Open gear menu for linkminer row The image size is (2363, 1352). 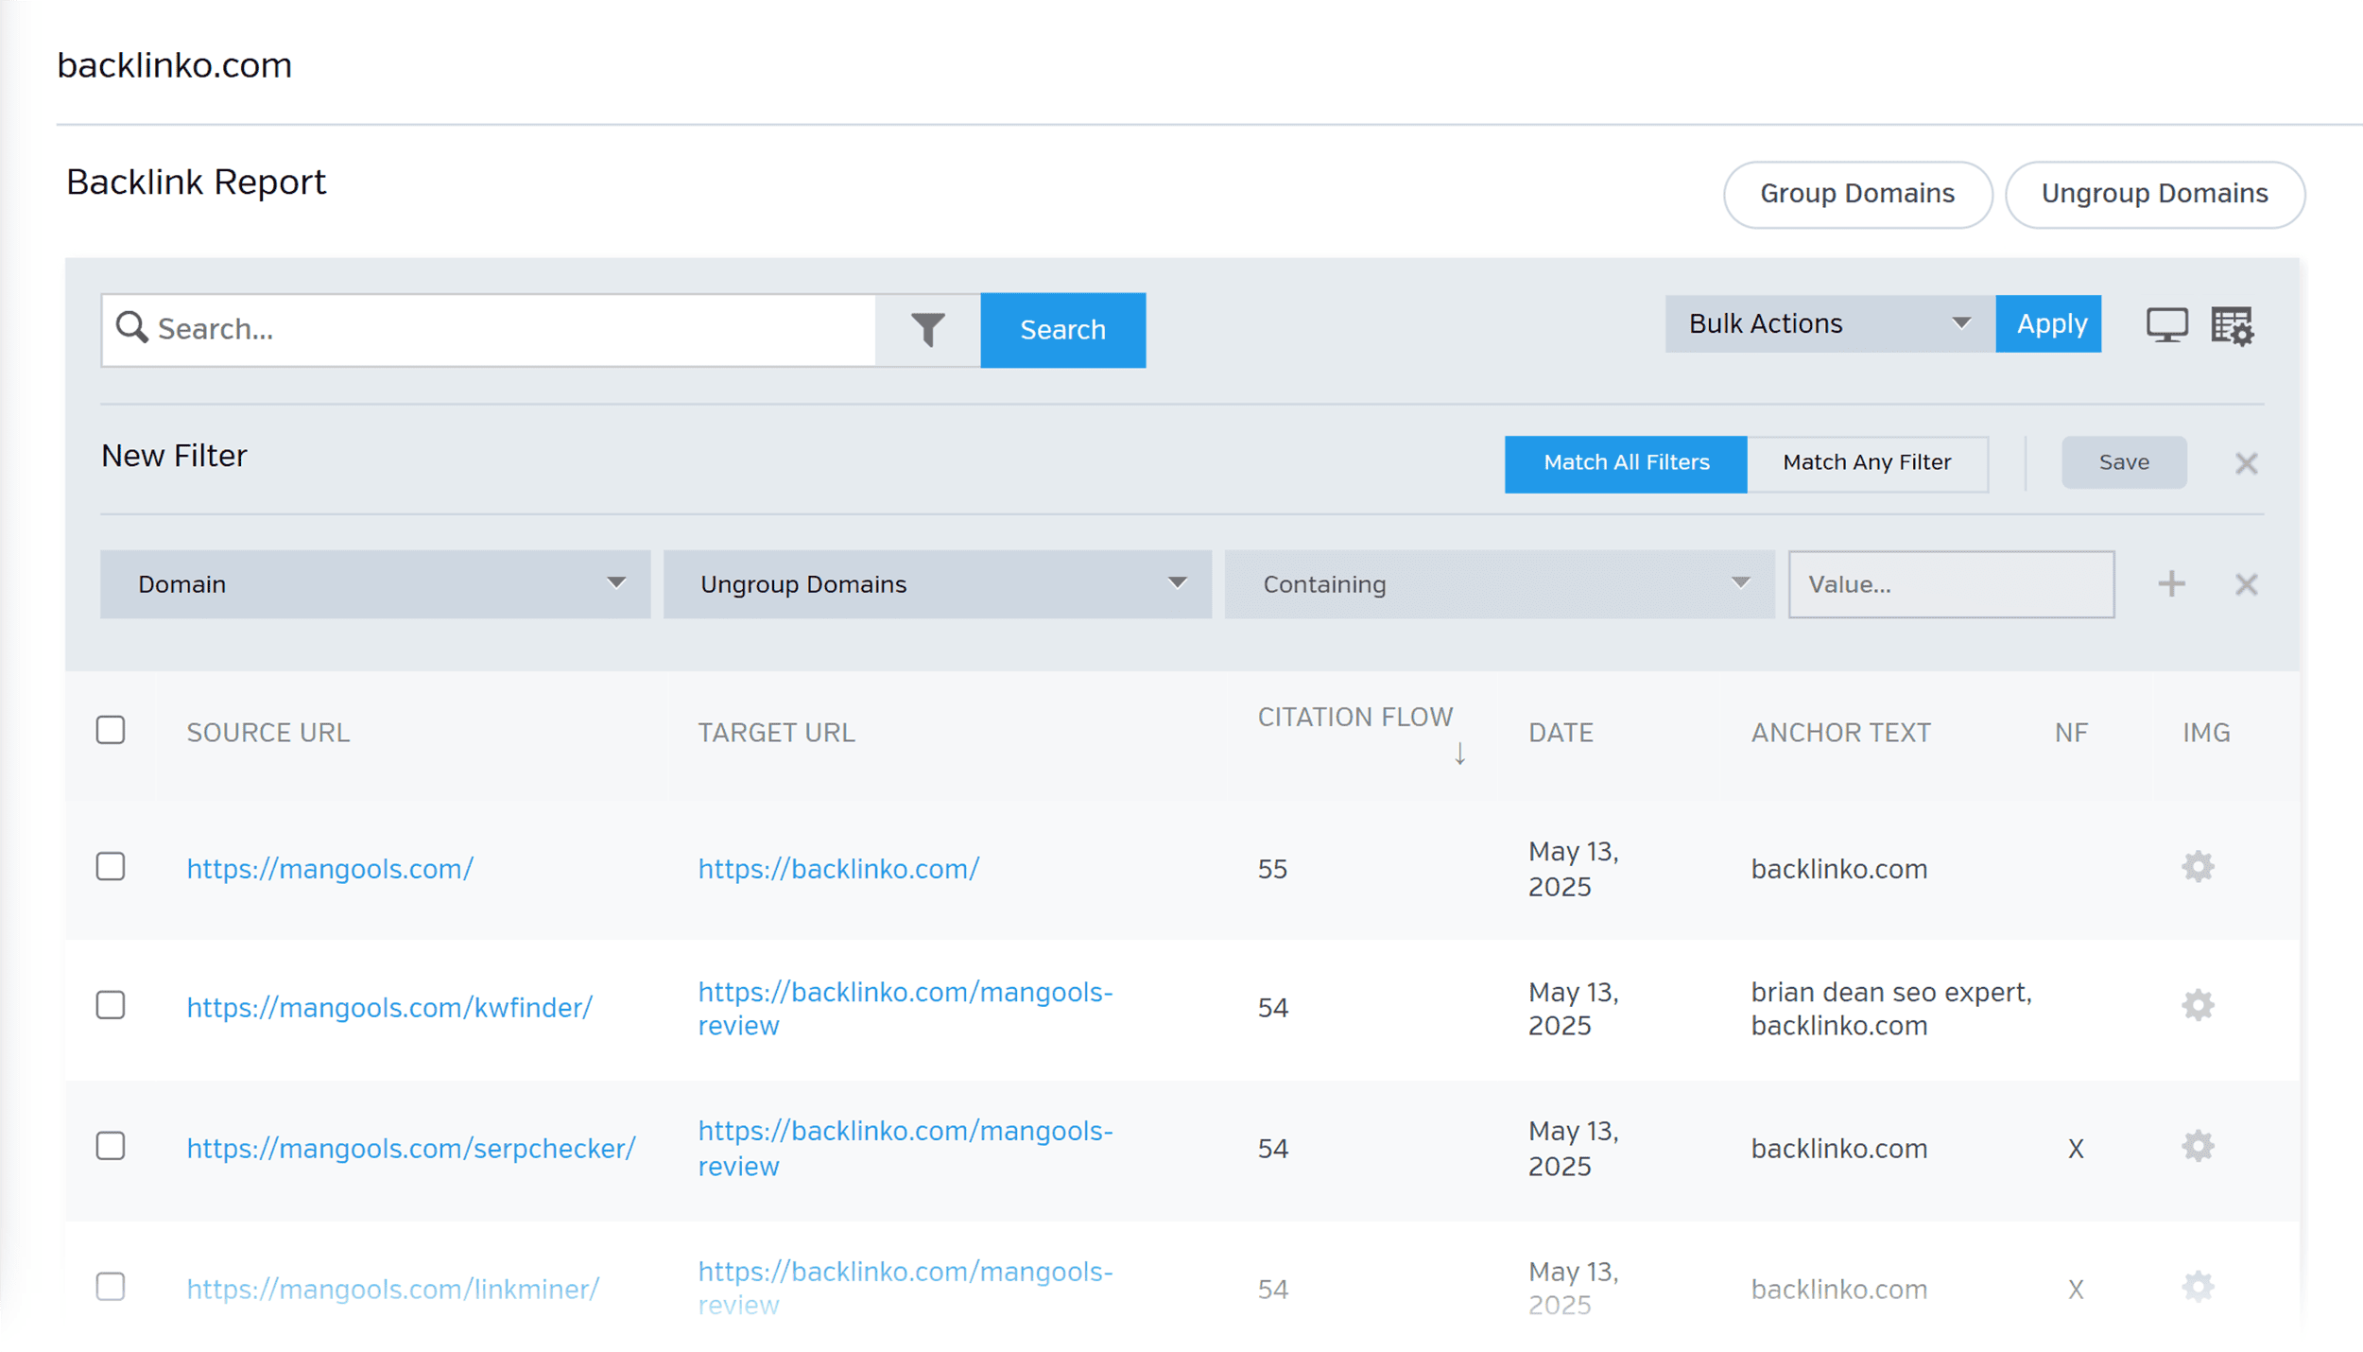point(2198,1286)
